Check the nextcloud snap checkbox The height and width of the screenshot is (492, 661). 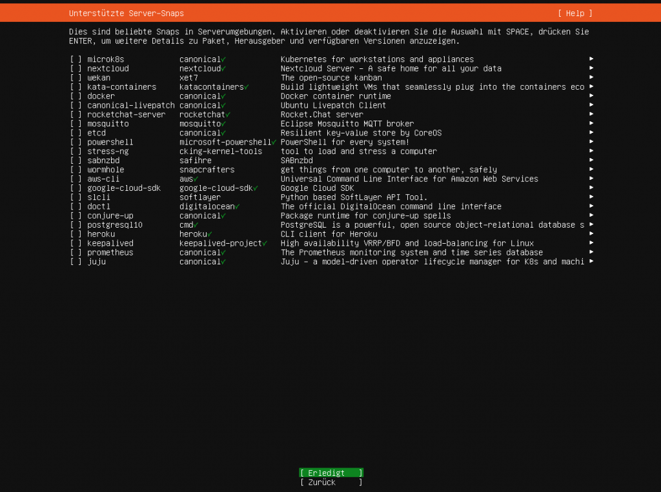(x=76, y=68)
